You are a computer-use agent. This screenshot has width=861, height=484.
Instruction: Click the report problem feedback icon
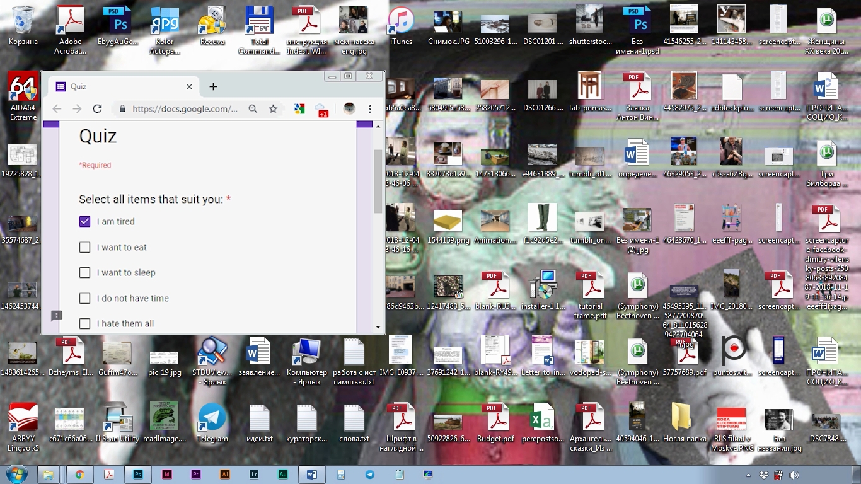56,314
